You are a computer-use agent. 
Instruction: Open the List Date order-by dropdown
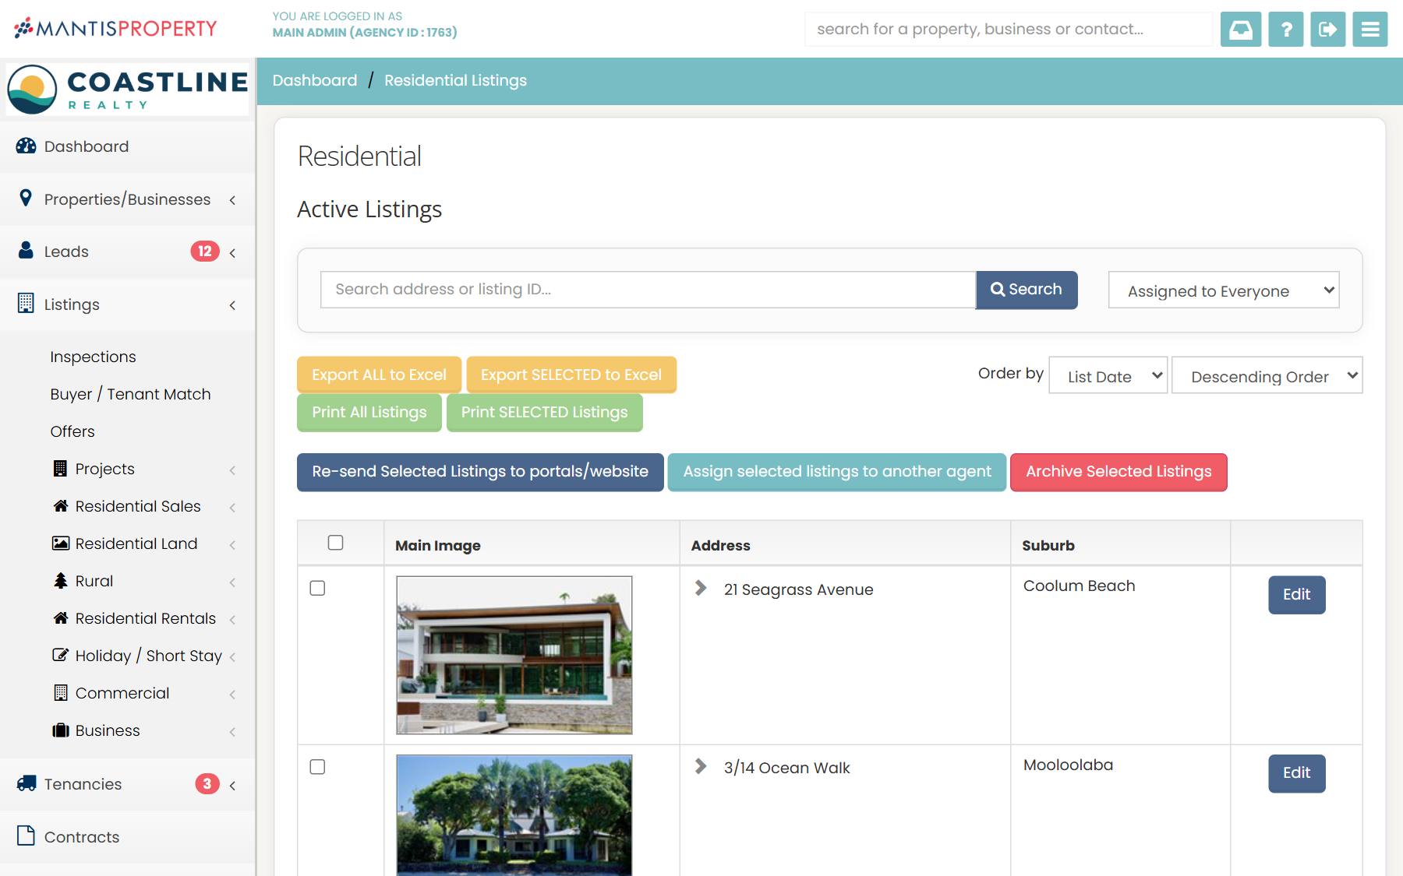point(1108,376)
